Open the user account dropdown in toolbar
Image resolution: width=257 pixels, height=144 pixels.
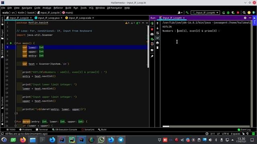point(180,12)
